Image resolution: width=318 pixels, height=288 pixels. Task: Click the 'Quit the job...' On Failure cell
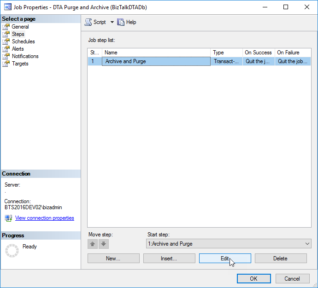[293, 61]
